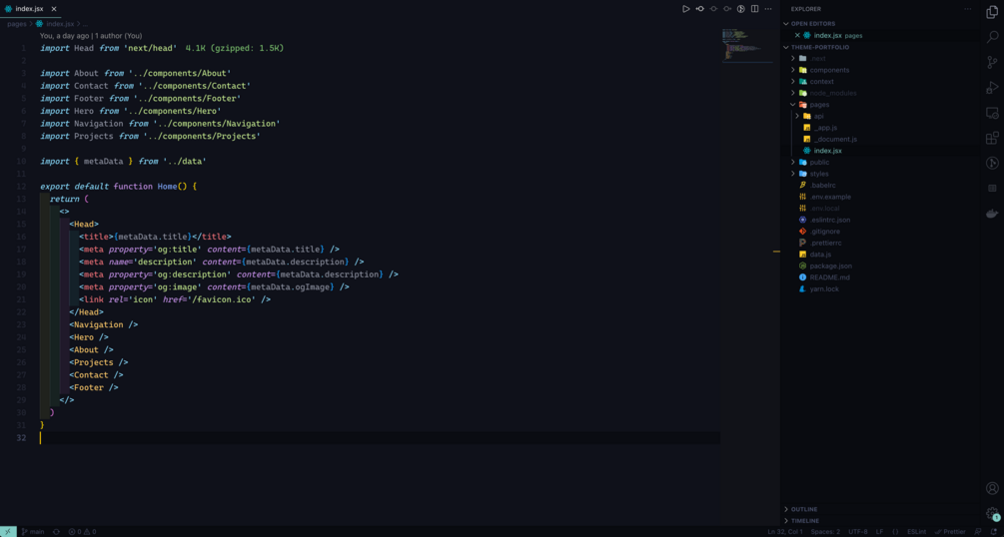The height and width of the screenshot is (537, 1004).
Task: Open the panel-shaped icon above Docker in activity bar
Action: (992, 189)
